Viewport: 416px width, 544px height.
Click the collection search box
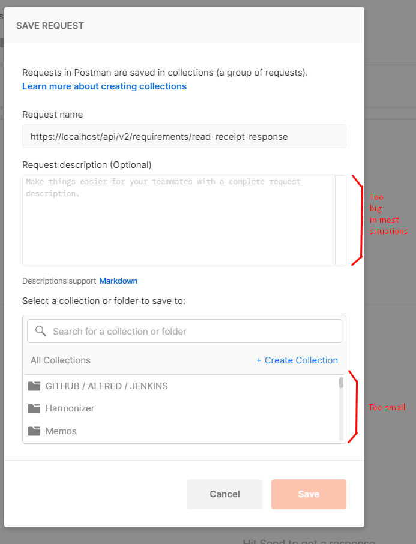184,330
